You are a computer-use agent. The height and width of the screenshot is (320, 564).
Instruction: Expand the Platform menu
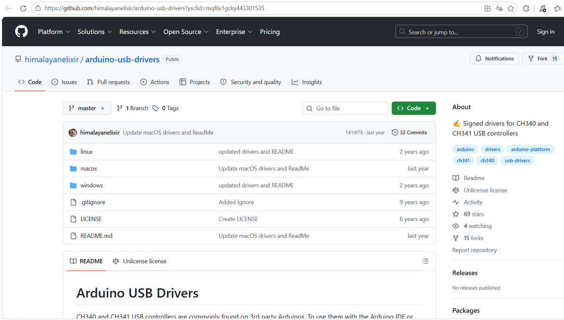(54, 32)
